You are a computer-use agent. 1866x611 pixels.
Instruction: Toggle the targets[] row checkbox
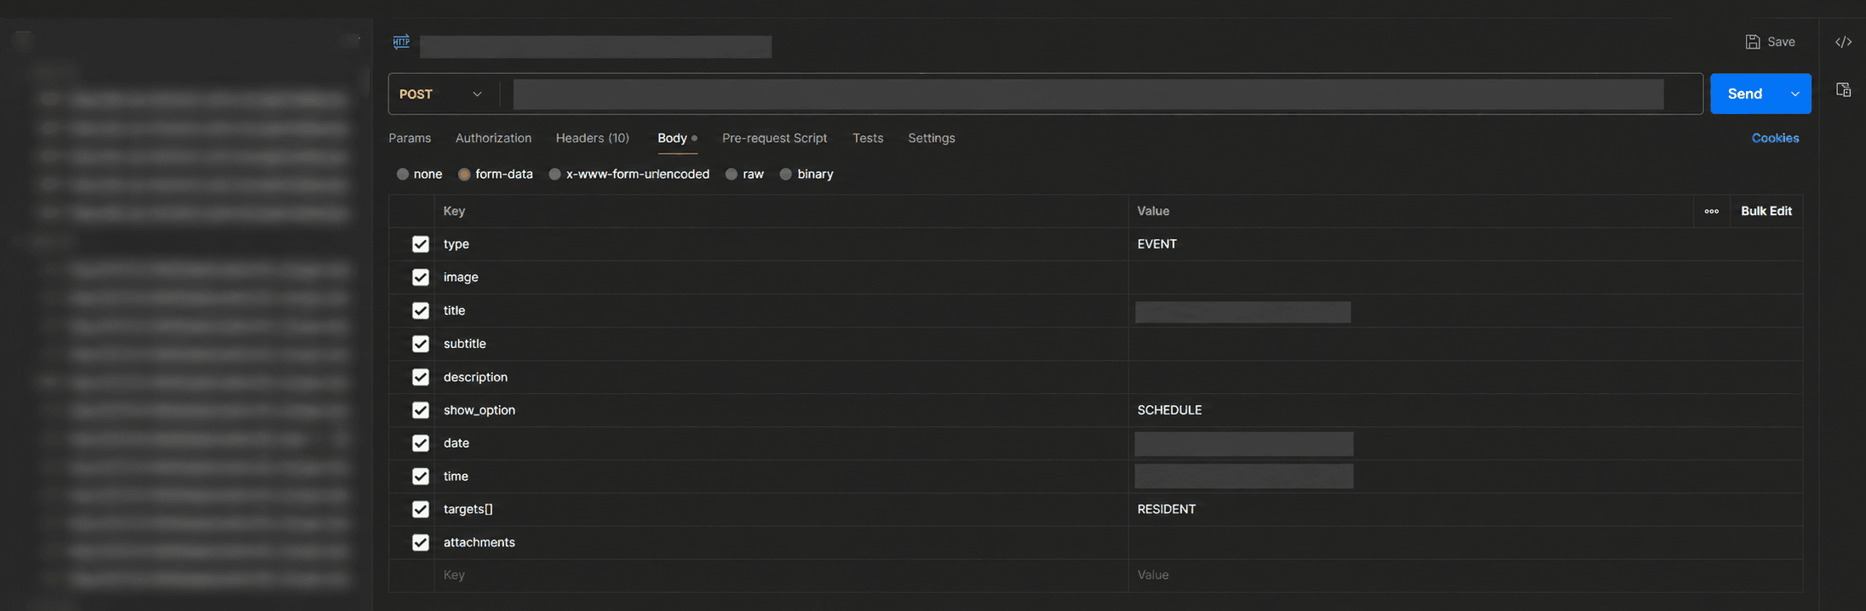click(x=421, y=509)
